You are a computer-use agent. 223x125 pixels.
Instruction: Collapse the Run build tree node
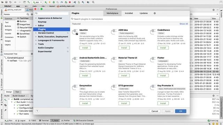click(x=12, y=102)
